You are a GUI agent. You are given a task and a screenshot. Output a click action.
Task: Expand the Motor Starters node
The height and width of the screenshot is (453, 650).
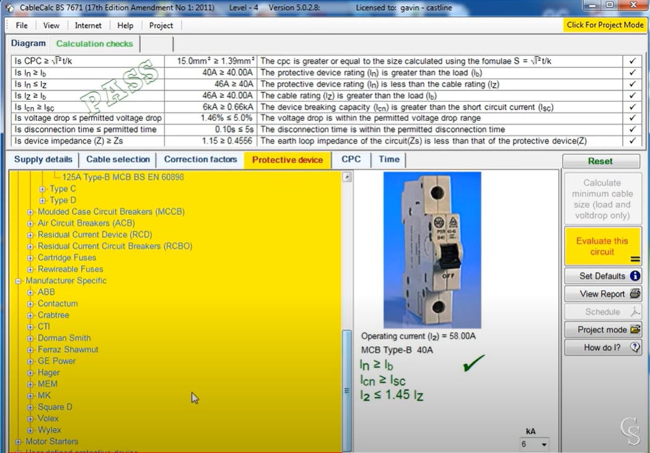(x=18, y=442)
